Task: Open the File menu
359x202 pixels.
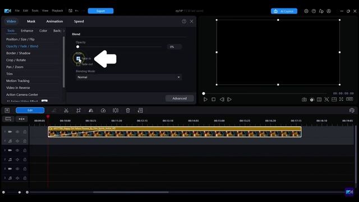Action: tap(17, 11)
